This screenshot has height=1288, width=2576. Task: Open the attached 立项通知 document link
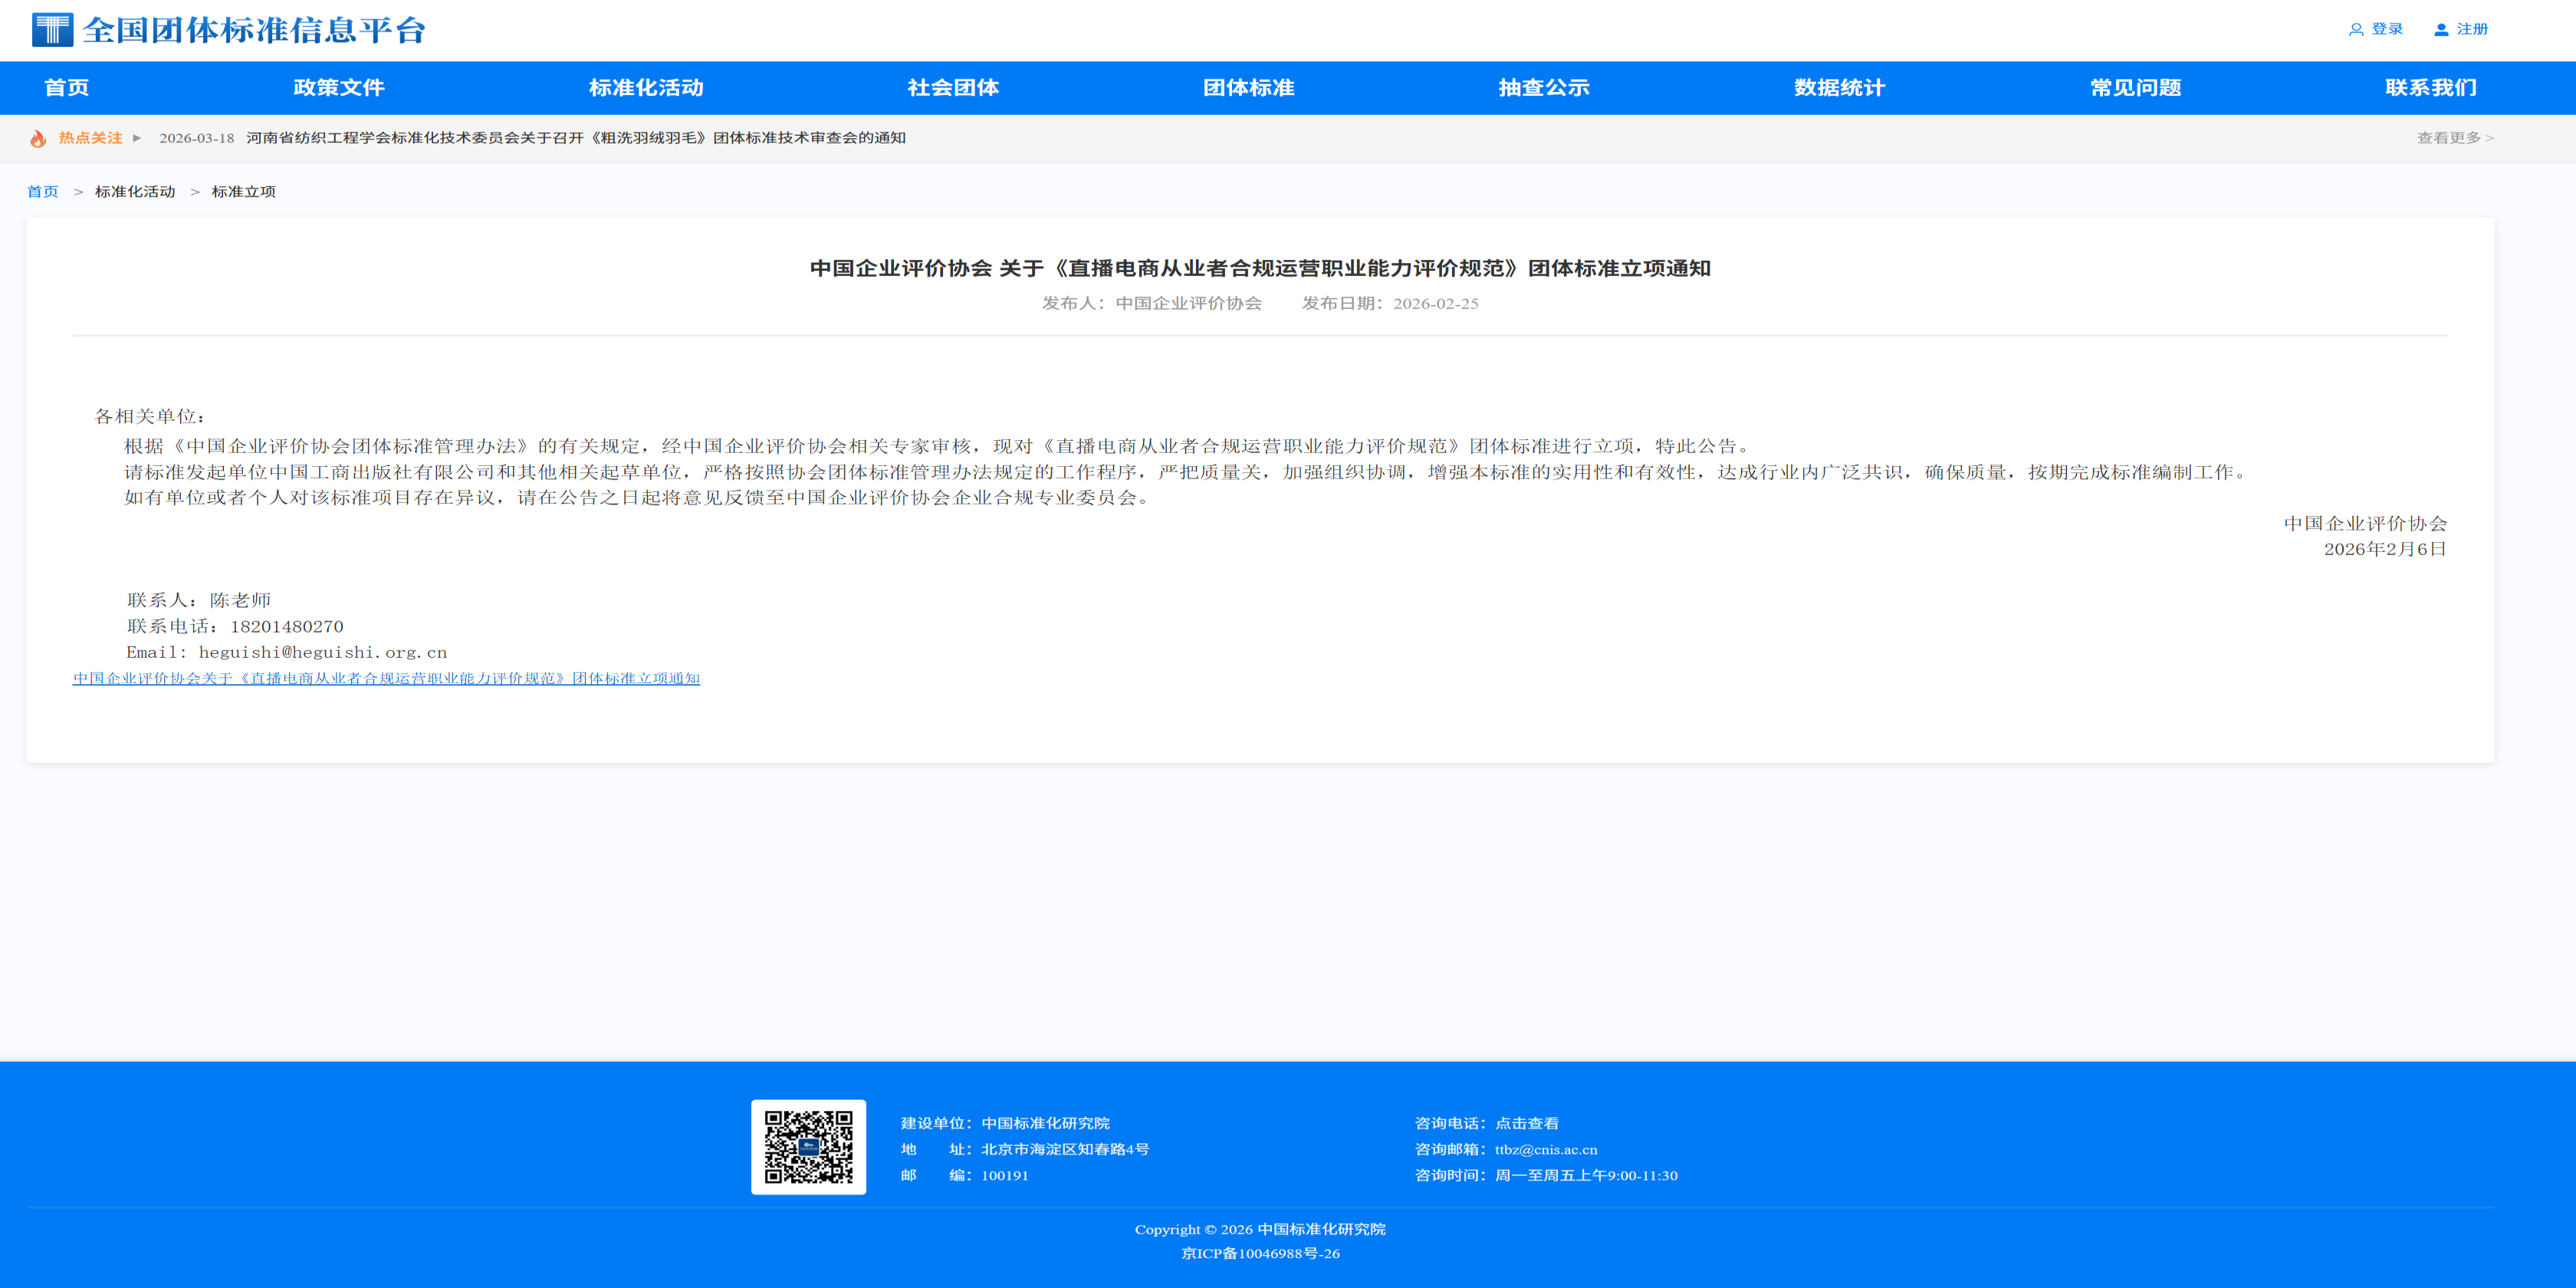tap(386, 679)
